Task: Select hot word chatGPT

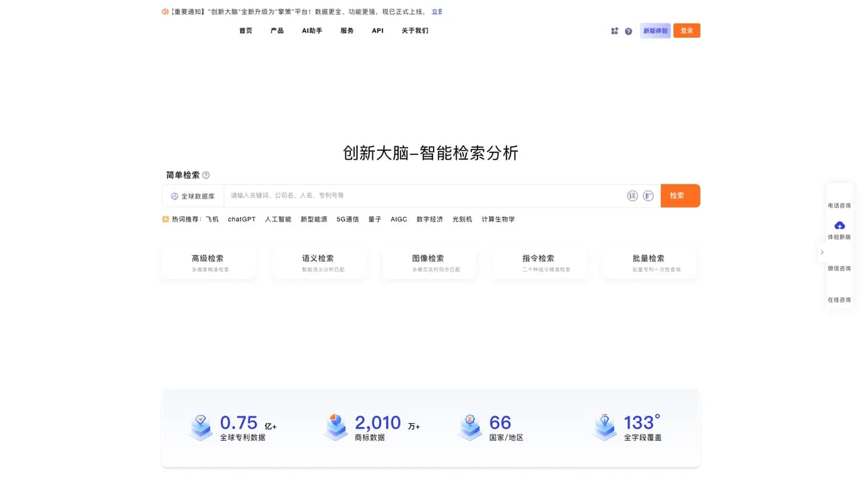Action: (242, 220)
